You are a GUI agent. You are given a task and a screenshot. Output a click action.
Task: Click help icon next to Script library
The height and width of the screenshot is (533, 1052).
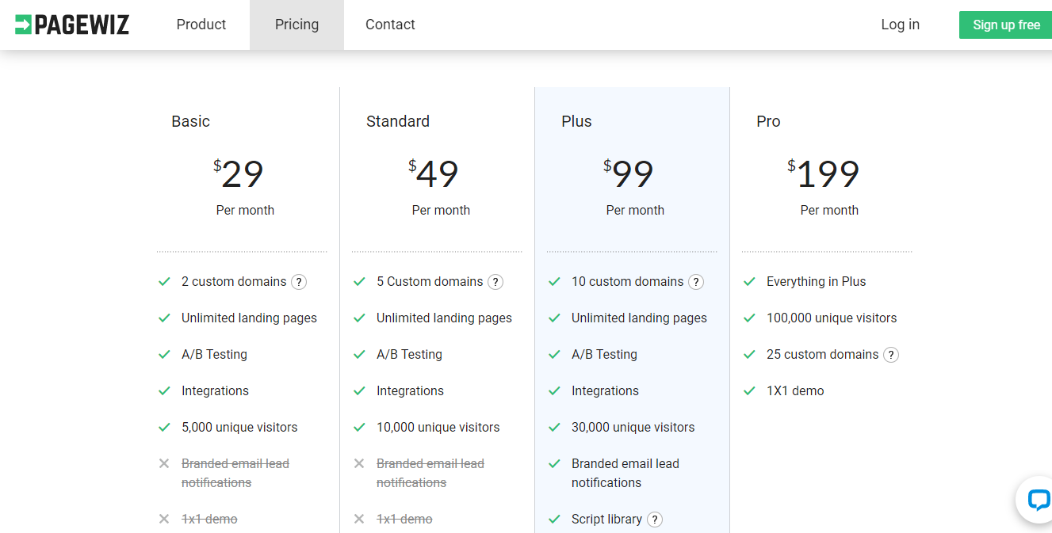[x=655, y=520]
